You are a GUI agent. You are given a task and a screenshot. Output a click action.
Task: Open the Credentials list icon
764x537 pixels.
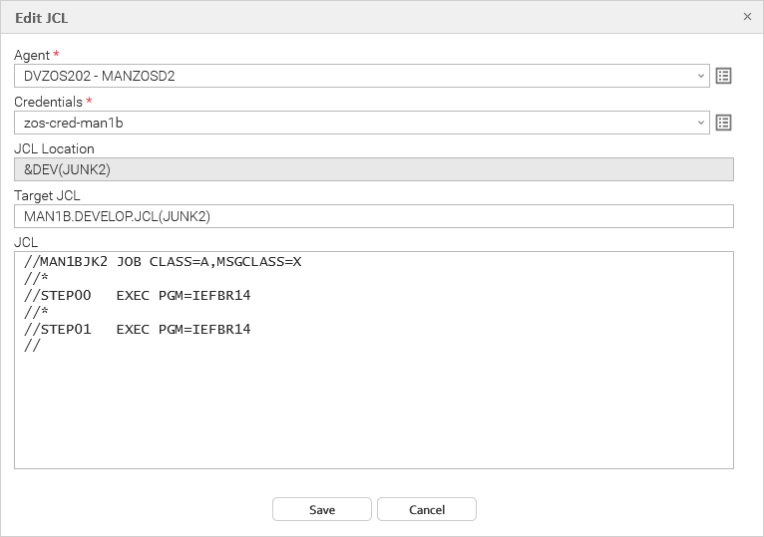tap(724, 123)
